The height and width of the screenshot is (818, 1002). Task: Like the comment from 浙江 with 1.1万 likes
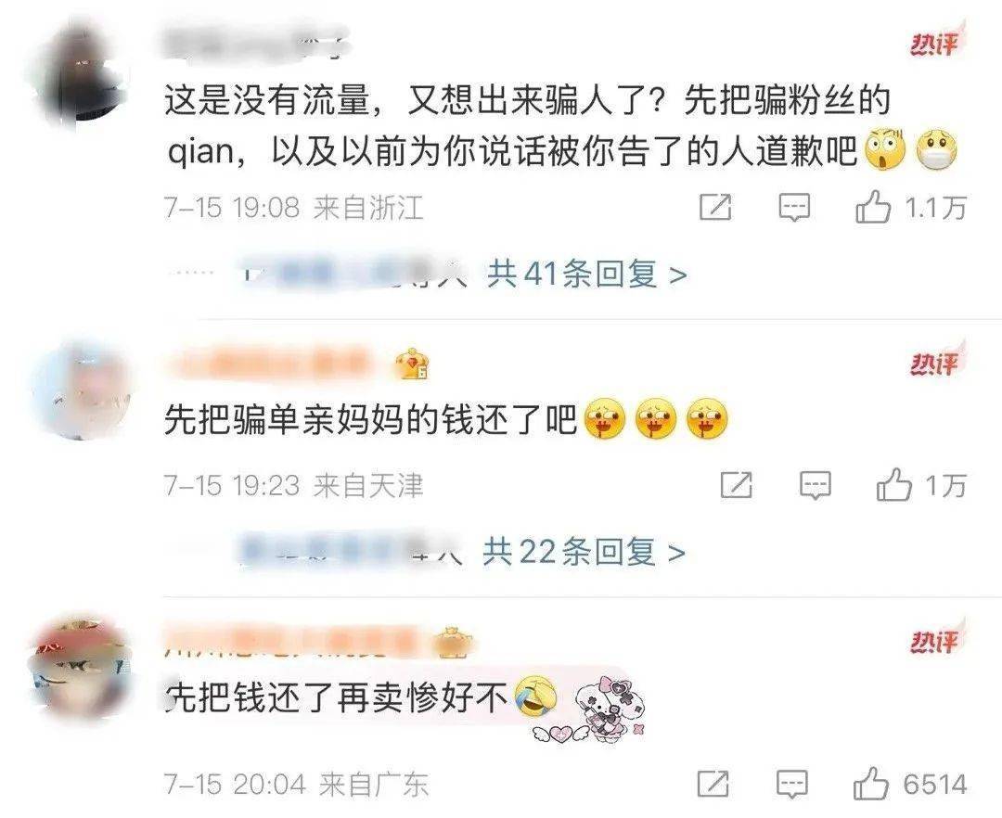coord(873,208)
